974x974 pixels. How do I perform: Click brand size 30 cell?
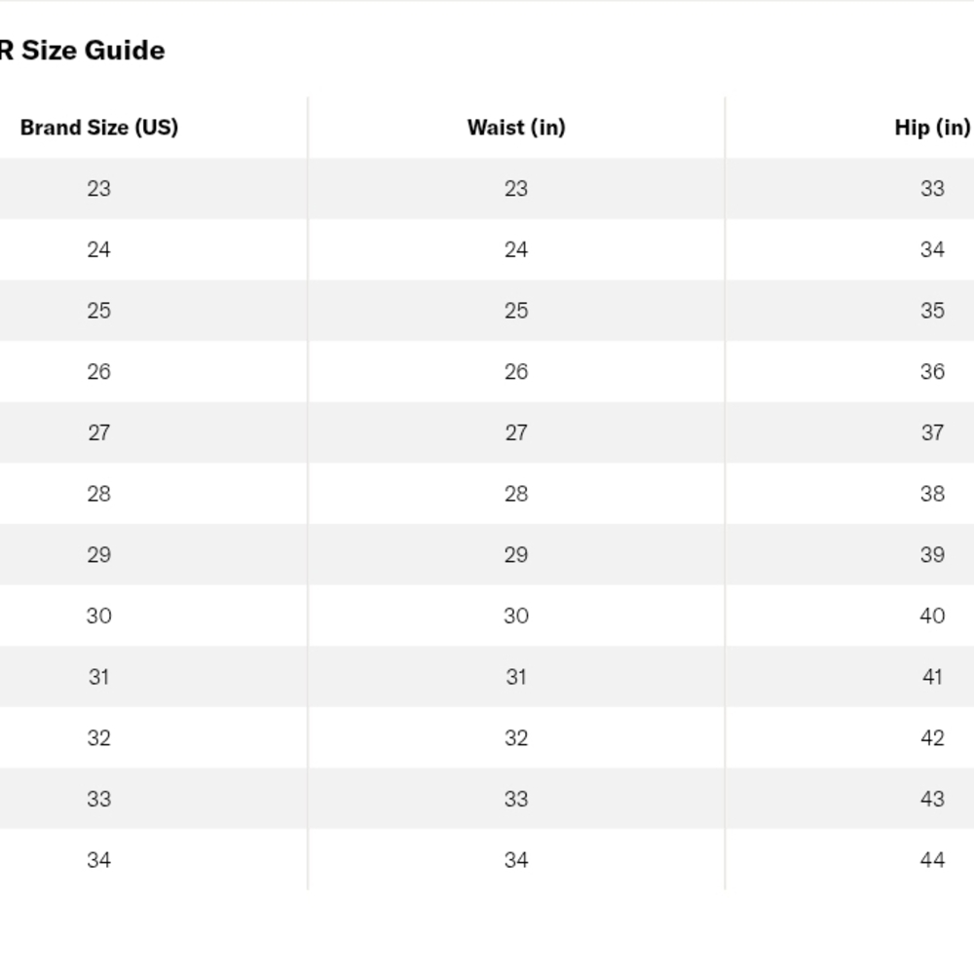99,616
